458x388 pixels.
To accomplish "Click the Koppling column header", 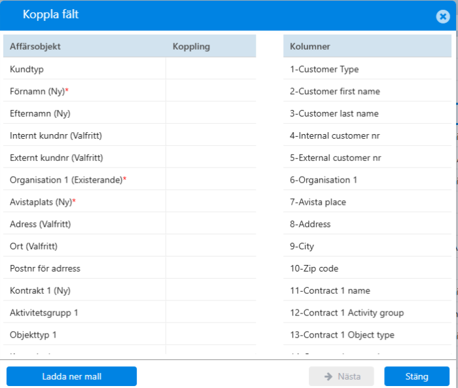I will (x=211, y=46).
